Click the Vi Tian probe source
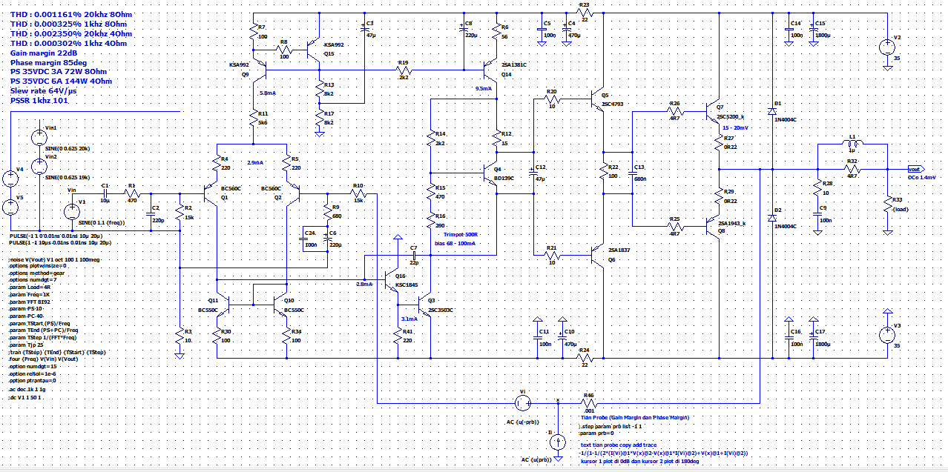This screenshot has height=472, width=948. 522,402
